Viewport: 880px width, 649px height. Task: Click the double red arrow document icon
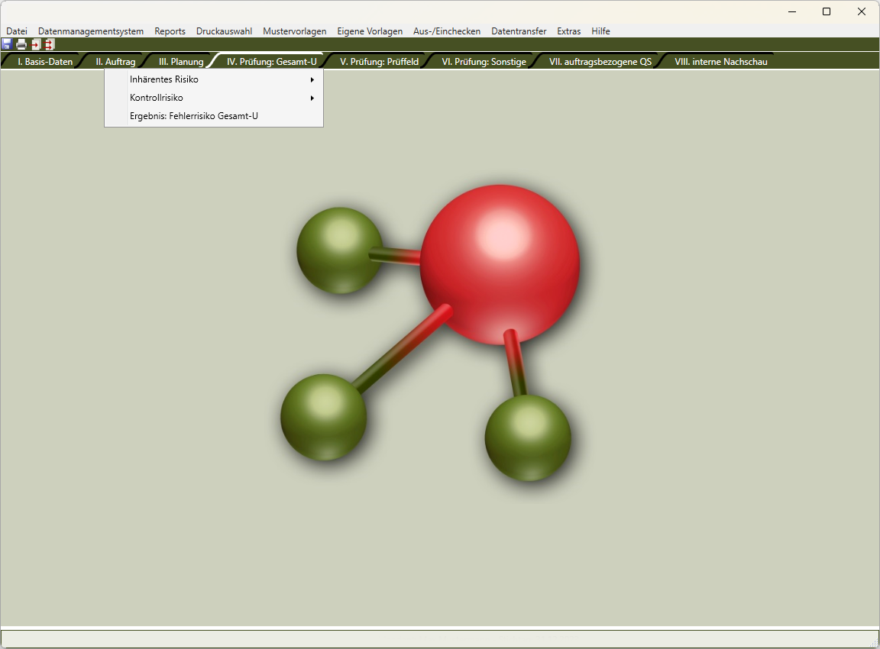pyautogui.click(x=50, y=44)
